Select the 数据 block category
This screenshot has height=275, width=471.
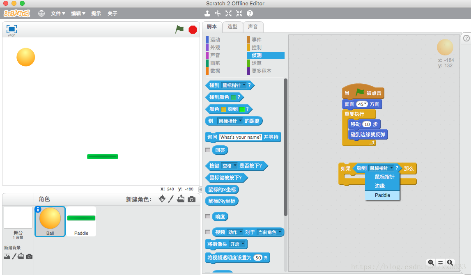pyautogui.click(x=215, y=71)
